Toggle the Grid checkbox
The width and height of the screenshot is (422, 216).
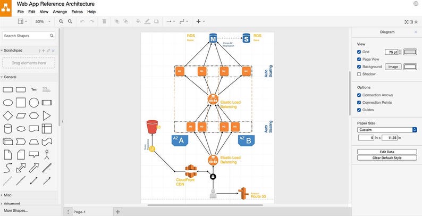[x=359, y=52]
